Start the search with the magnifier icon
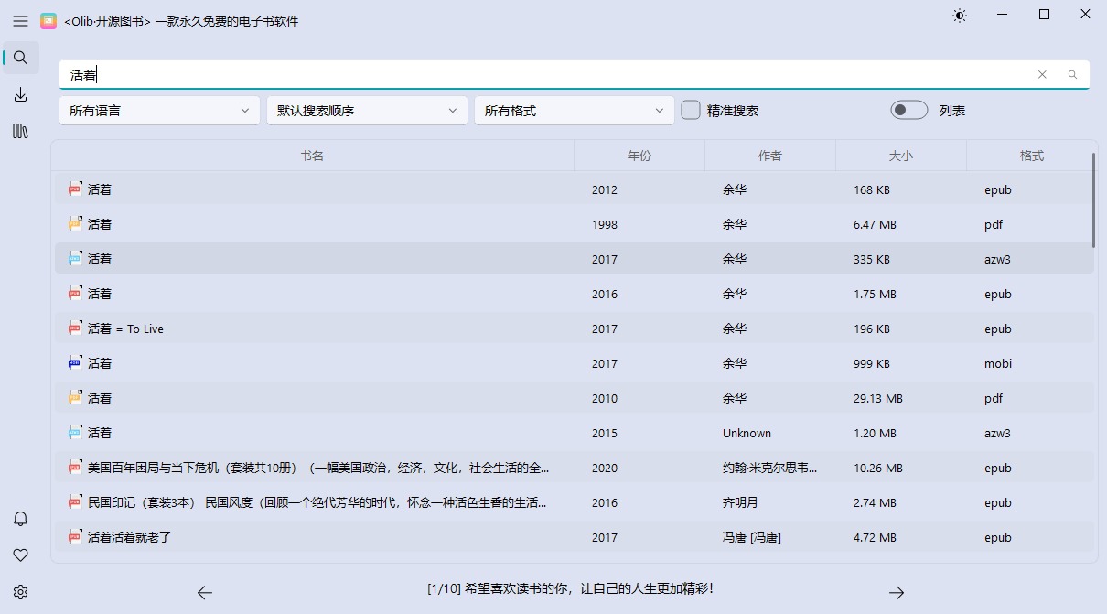The height and width of the screenshot is (614, 1107). click(1071, 74)
